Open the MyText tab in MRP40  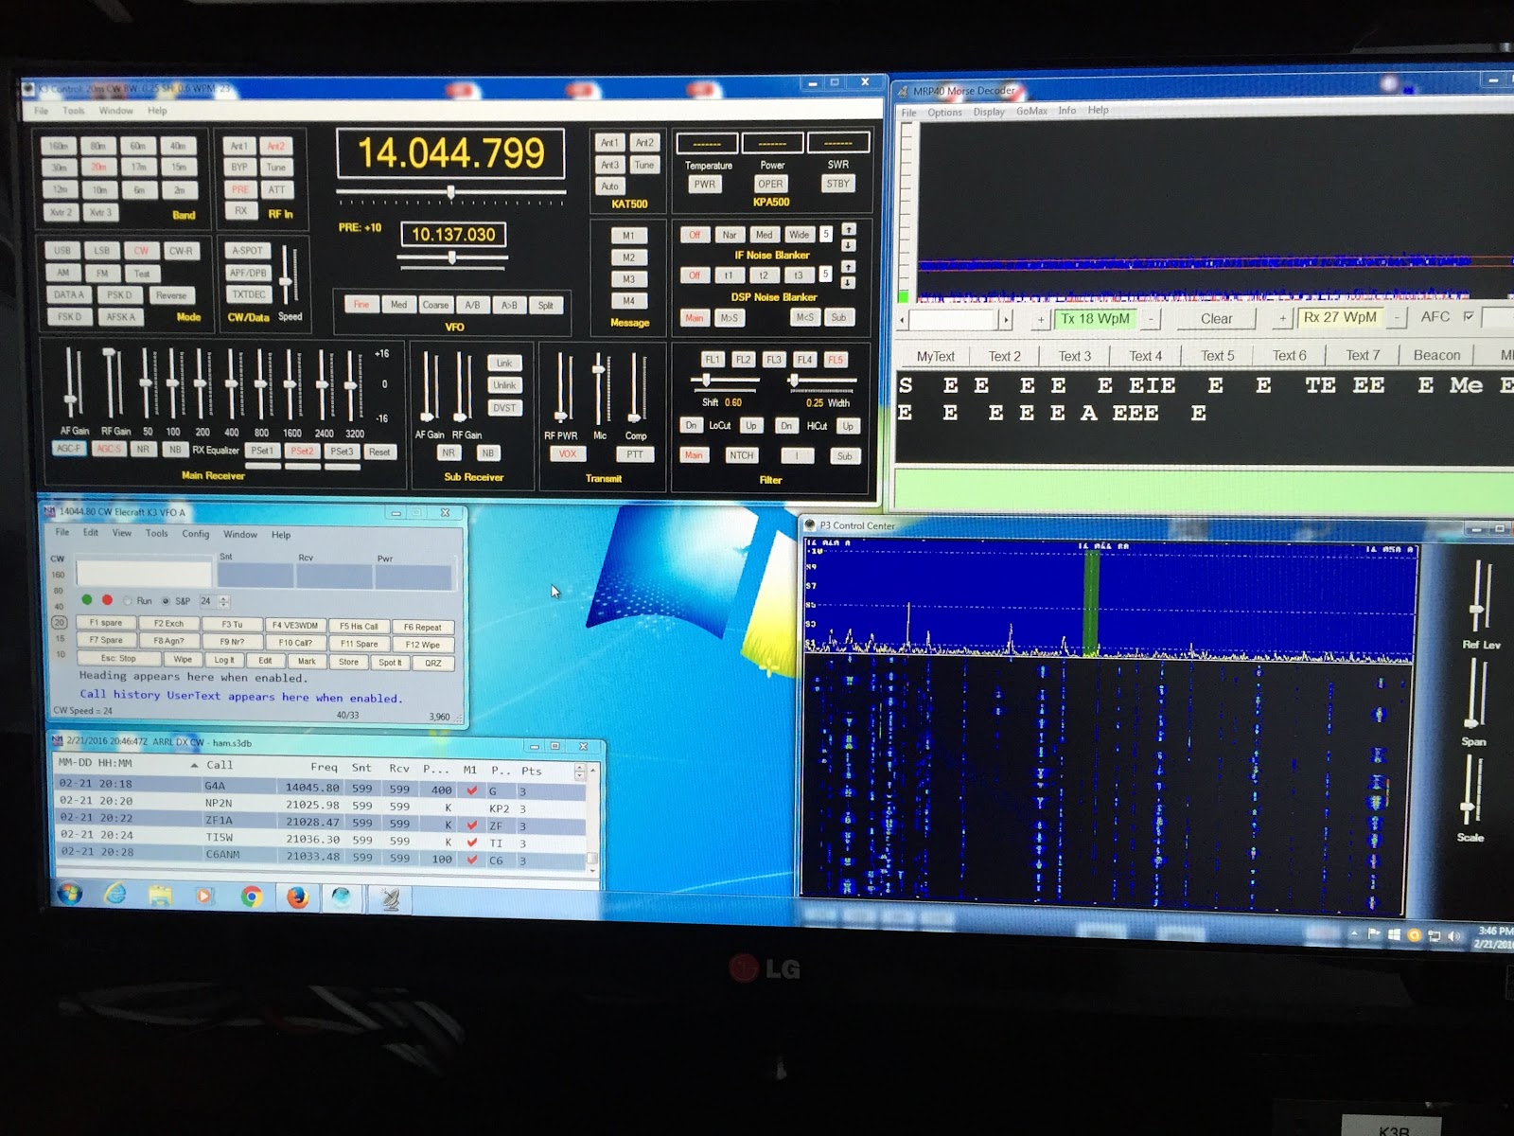(935, 356)
